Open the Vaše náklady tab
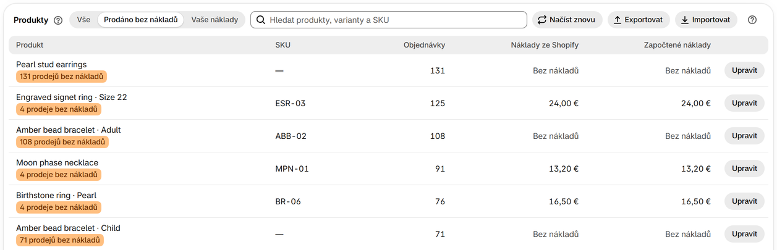This screenshot has height=250, width=777. click(x=214, y=20)
